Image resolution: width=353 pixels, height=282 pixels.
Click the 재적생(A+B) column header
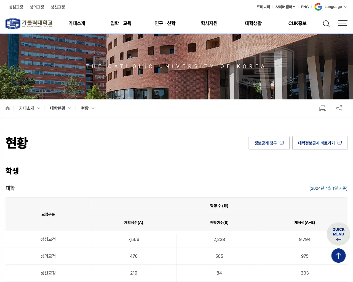point(305,223)
